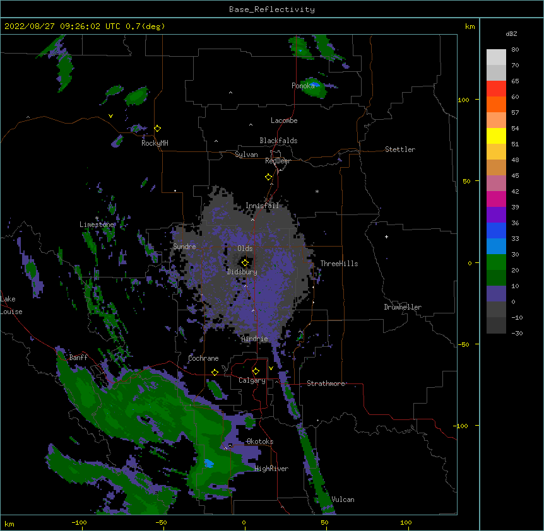Image resolution: width=544 pixels, height=531 pixels.
Task: Click the blue echo core west of HighRiver
Action: point(208,463)
